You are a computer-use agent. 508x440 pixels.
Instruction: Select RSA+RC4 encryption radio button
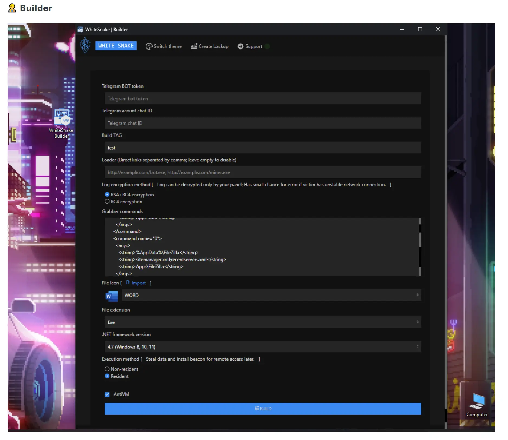click(107, 195)
